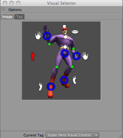Viewport: 123px width, 138px height.
Task: Click the white hand icon beside the raised arm
Action: click(38, 35)
